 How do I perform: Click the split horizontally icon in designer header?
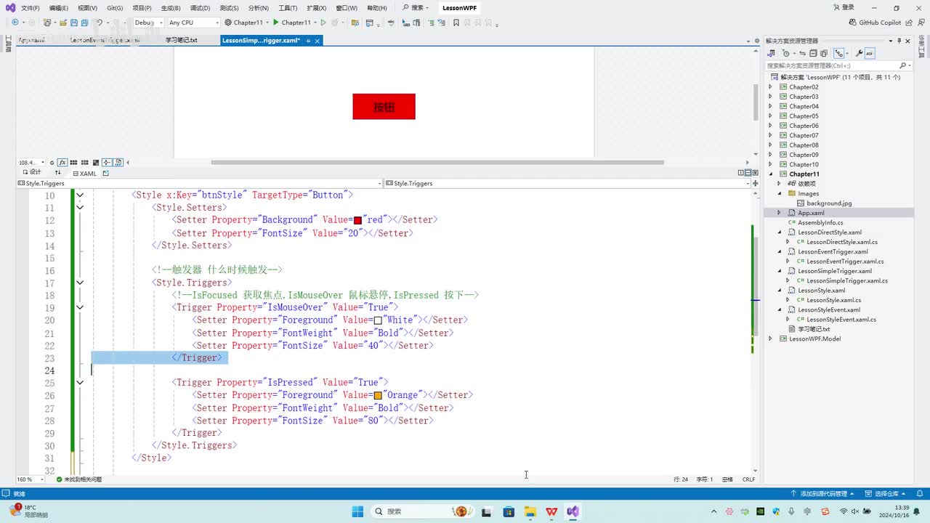[x=748, y=173]
